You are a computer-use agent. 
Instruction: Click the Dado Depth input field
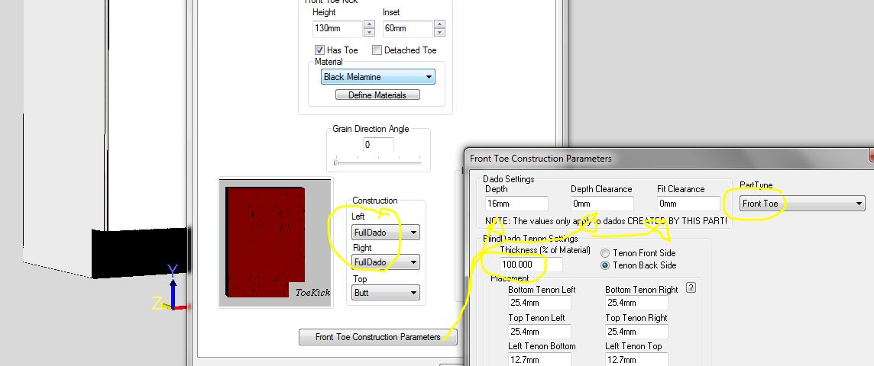pos(516,204)
